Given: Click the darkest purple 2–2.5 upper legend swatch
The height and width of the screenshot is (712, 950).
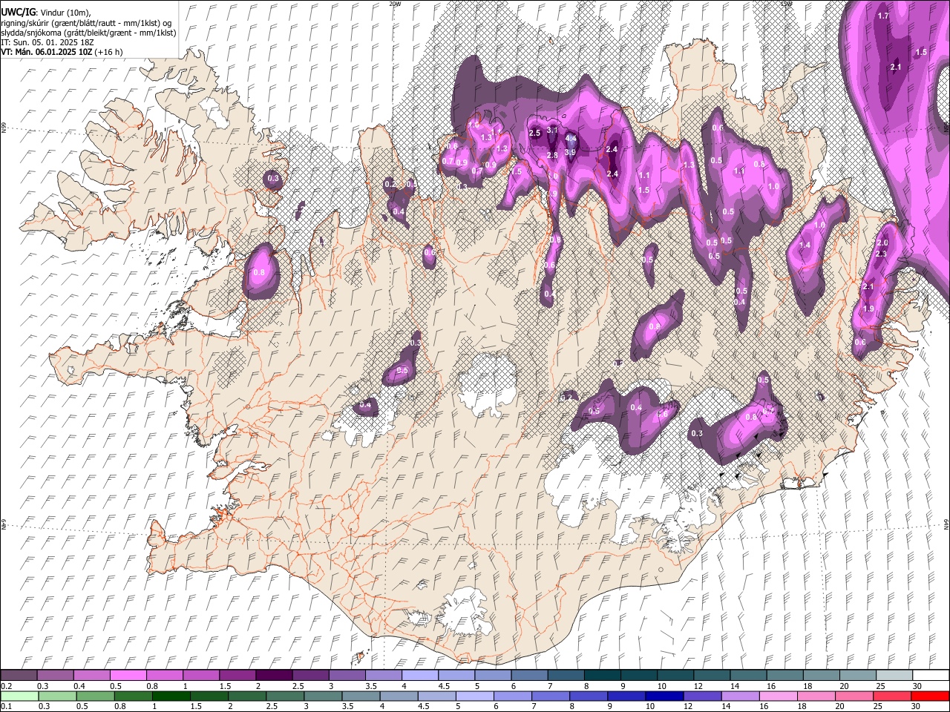Looking at the screenshot, I should tap(273, 676).
